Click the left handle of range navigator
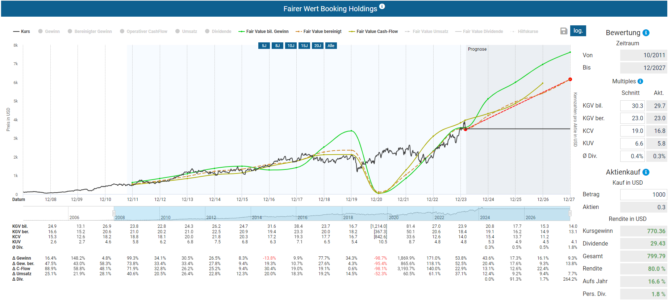The width and height of the screenshot is (672, 306). [x=114, y=213]
